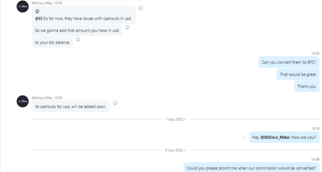Image resolution: width=322 pixels, height=172 pixels.
Task: Open the lower BitDice_Mike avatar at 13:05
Action: click(x=22, y=101)
